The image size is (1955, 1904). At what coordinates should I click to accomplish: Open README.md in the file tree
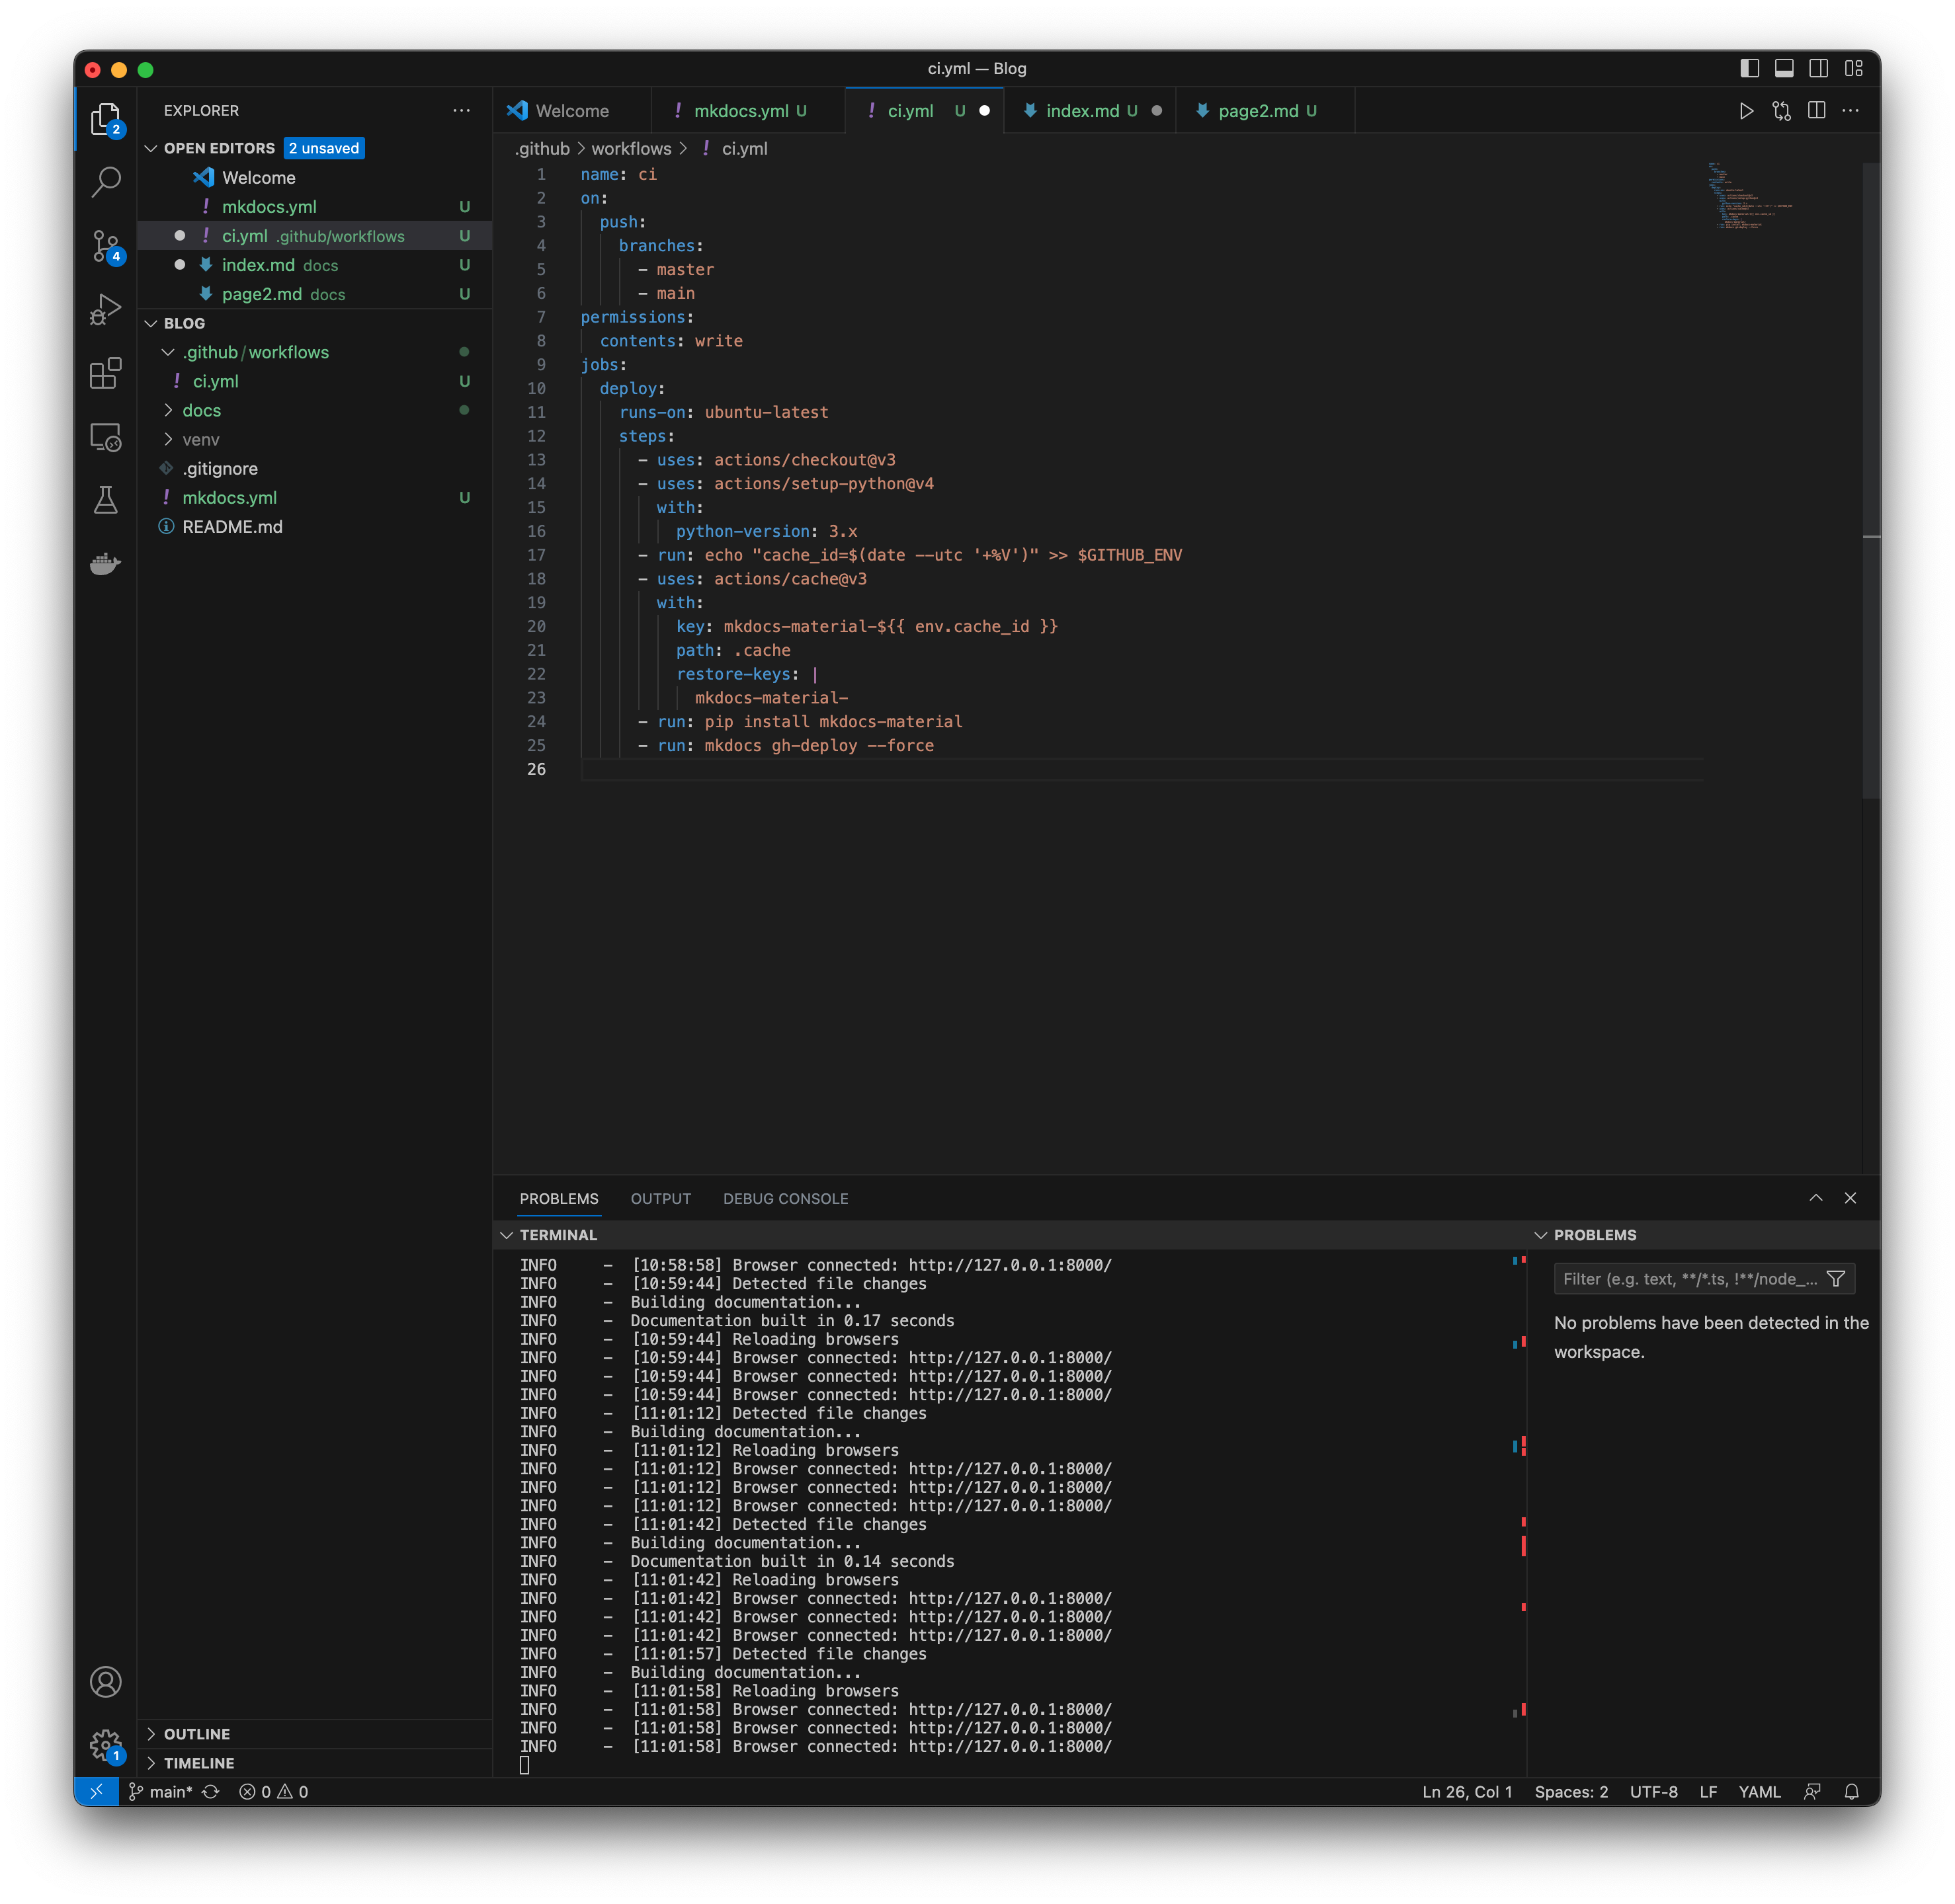click(x=232, y=526)
